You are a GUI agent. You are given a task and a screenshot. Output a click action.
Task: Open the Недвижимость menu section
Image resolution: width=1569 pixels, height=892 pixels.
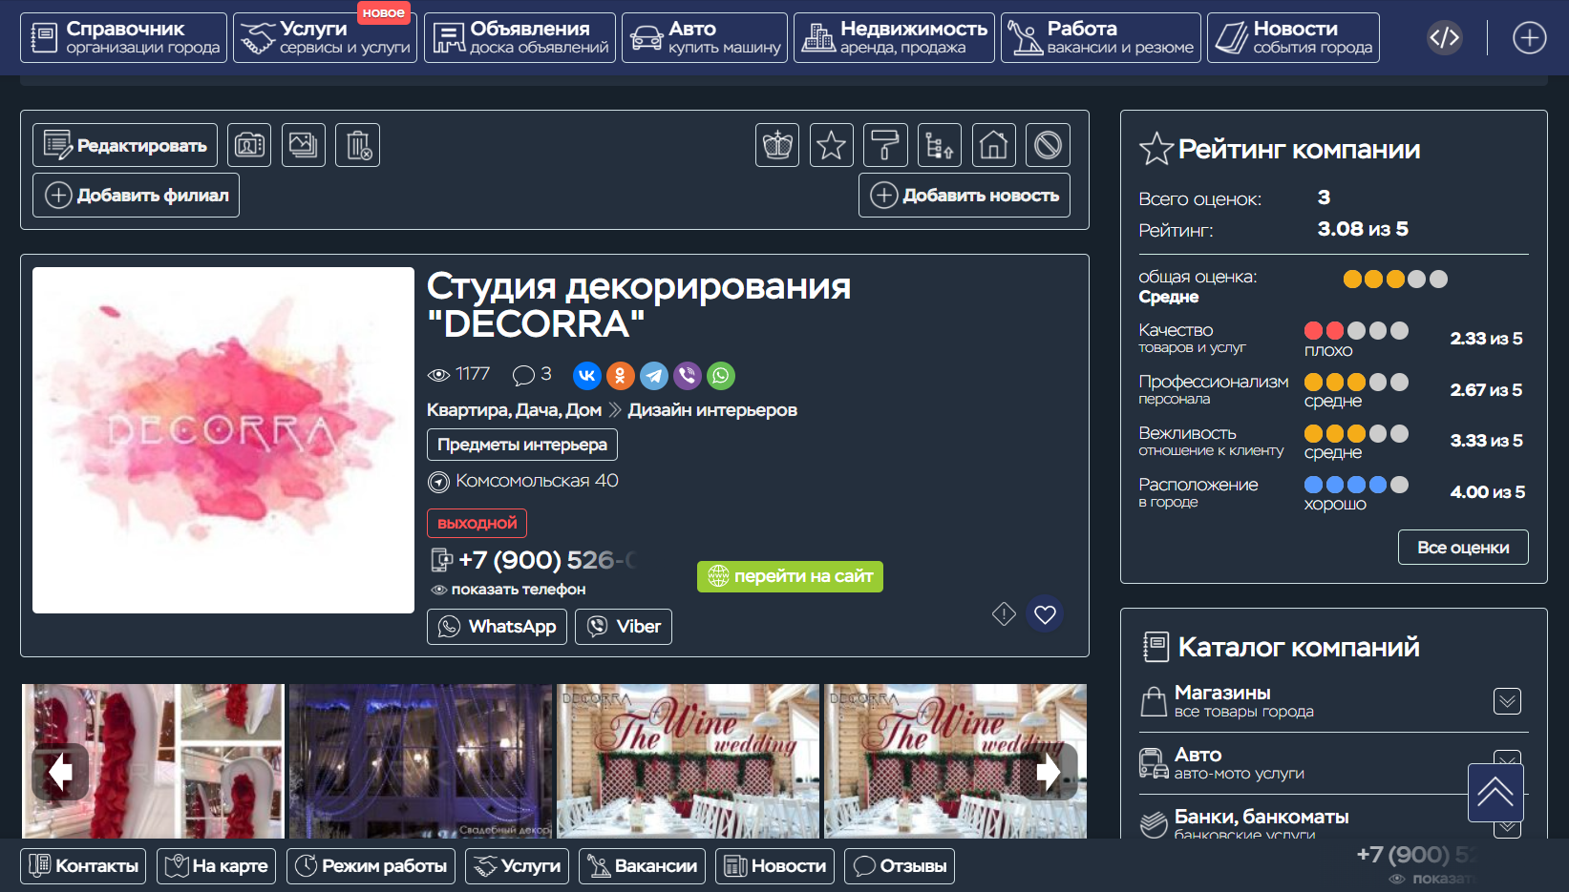tap(894, 38)
